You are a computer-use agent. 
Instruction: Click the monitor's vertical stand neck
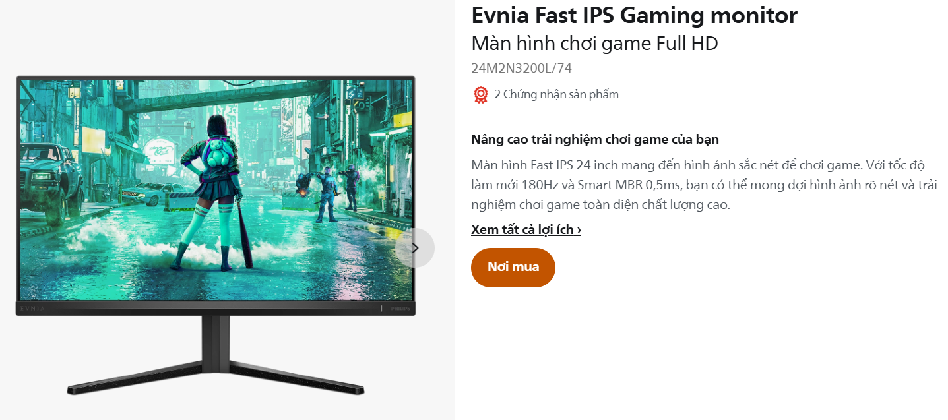point(216,338)
